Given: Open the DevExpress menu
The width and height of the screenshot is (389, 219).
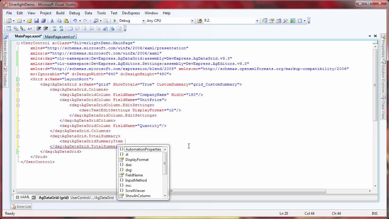Looking at the screenshot, I should point(131,13).
